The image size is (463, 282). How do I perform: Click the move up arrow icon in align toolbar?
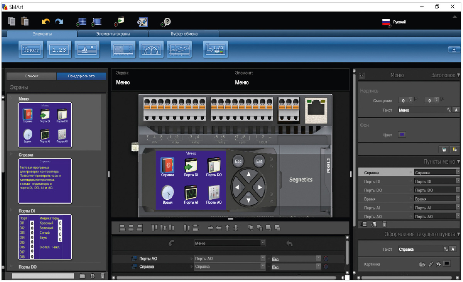[x=227, y=228]
